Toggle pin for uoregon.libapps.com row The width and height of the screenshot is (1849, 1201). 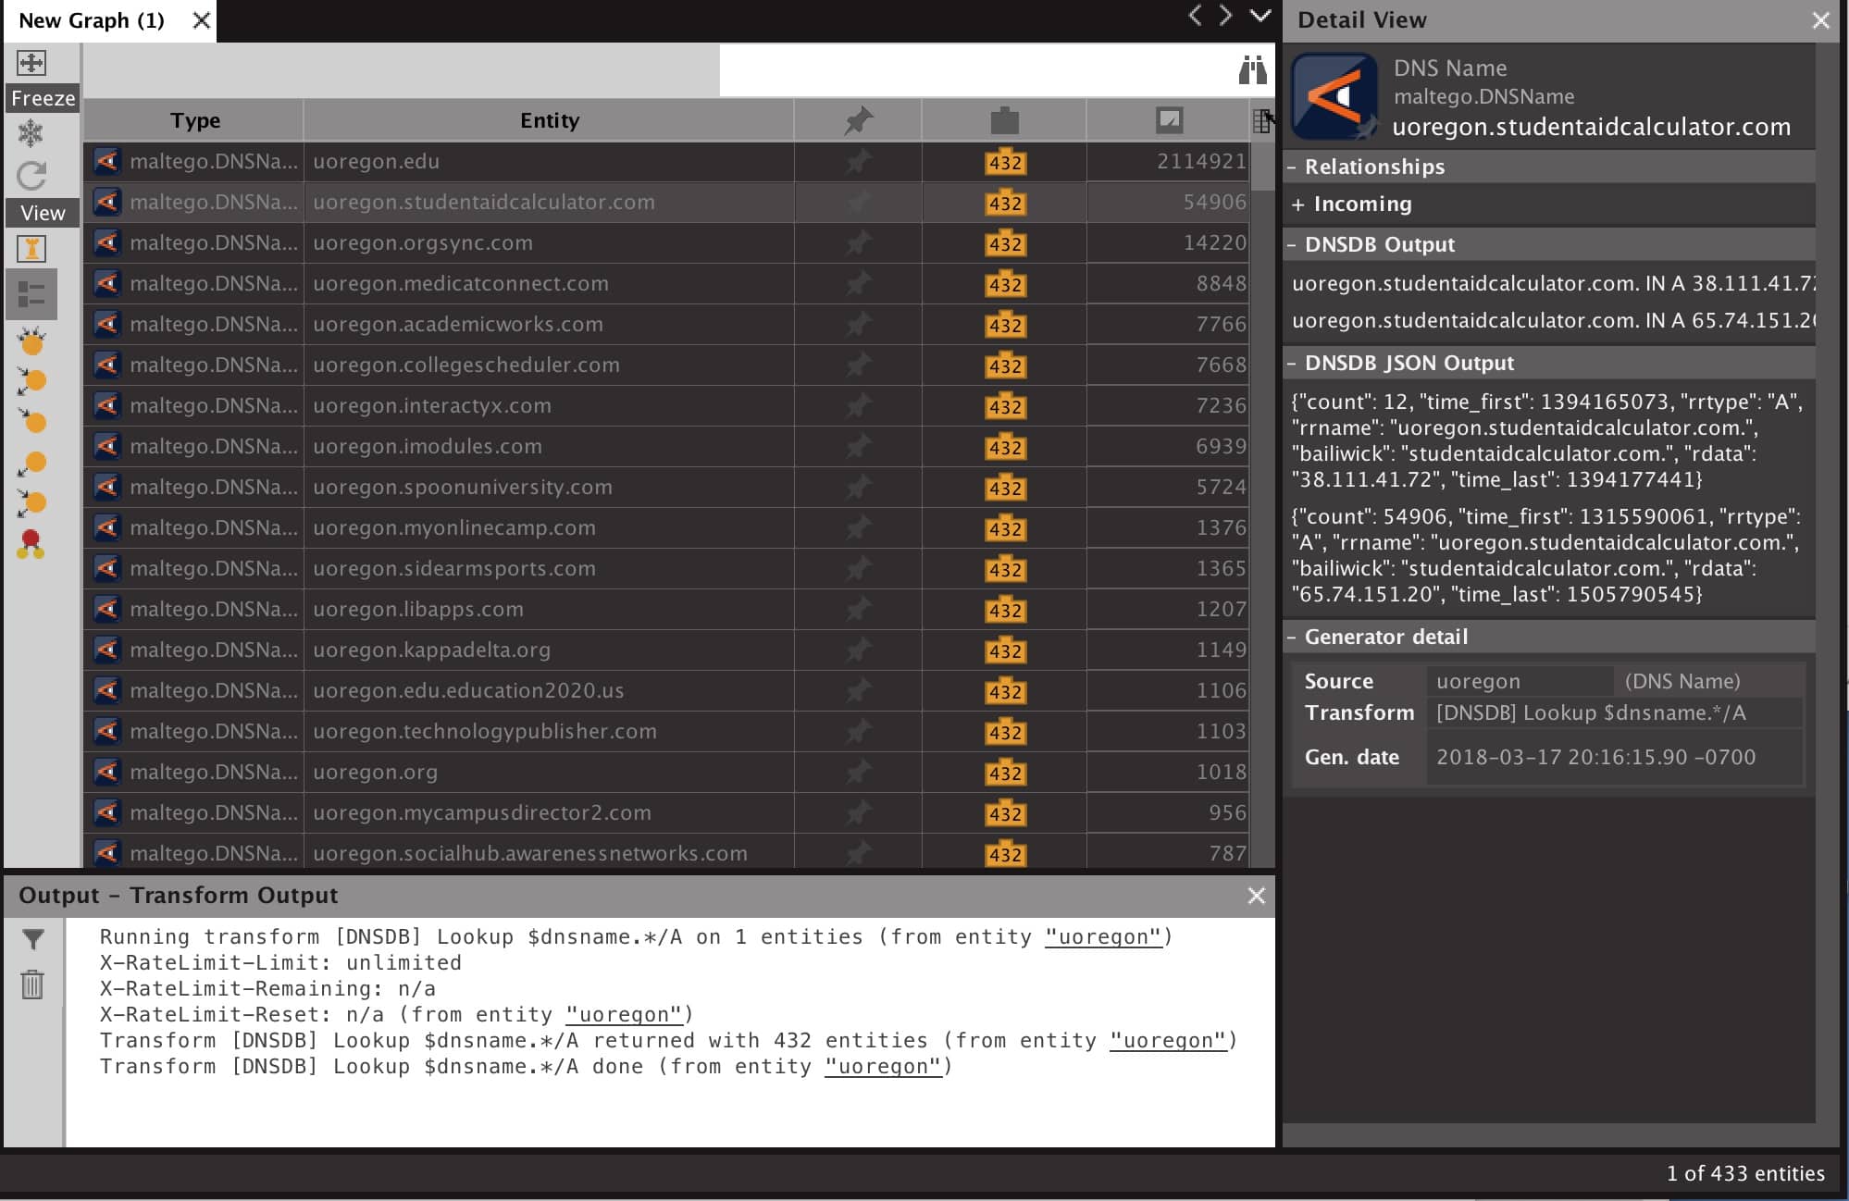[x=858, y=609]
